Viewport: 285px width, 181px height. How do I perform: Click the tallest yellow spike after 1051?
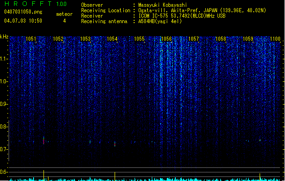click(43, 176)
